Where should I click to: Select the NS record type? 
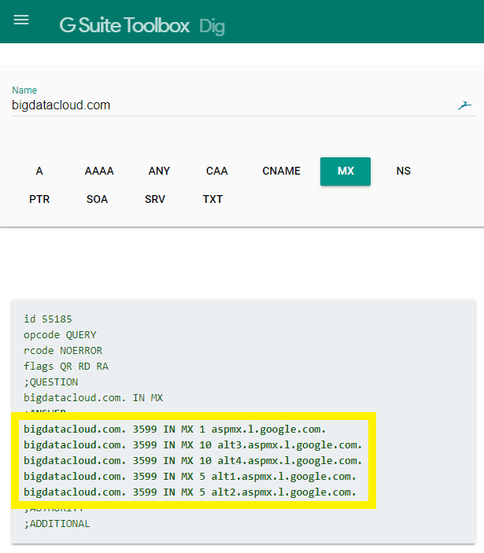tap(403, 171)
